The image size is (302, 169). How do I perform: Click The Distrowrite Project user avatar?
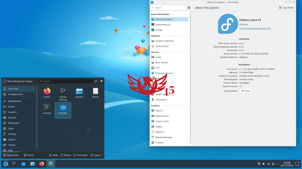click(4, 81)
